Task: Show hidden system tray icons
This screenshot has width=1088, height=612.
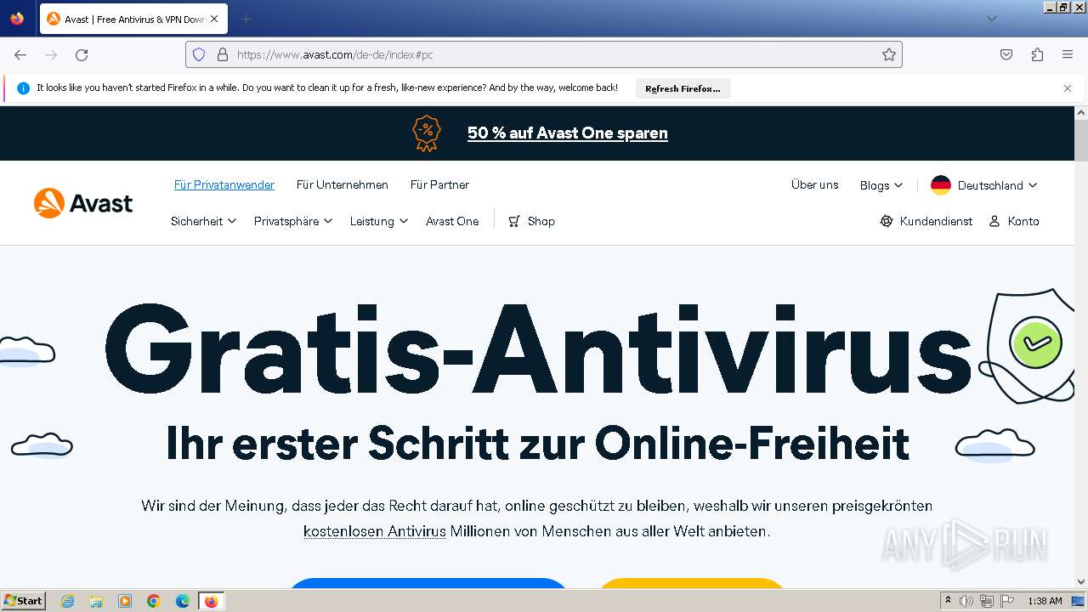Action: tap(948, 601)
